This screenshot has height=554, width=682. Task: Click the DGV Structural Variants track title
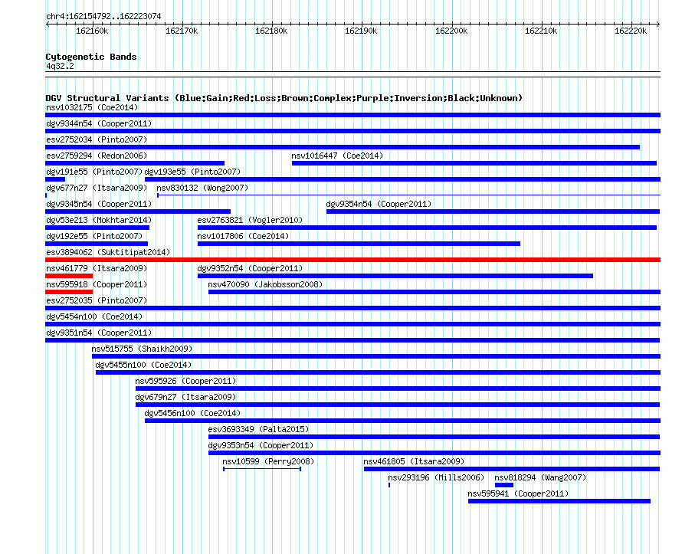[284, 98]
